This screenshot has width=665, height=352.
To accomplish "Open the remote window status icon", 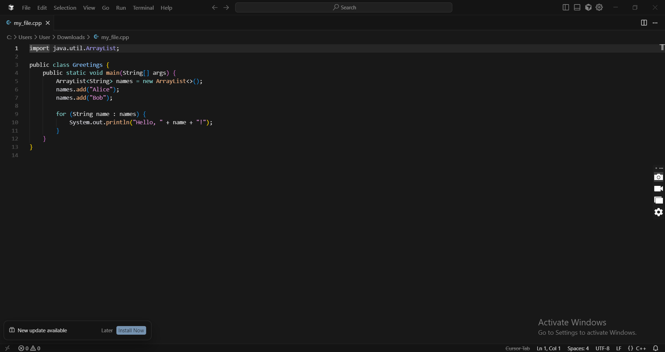I will [7, 348].
